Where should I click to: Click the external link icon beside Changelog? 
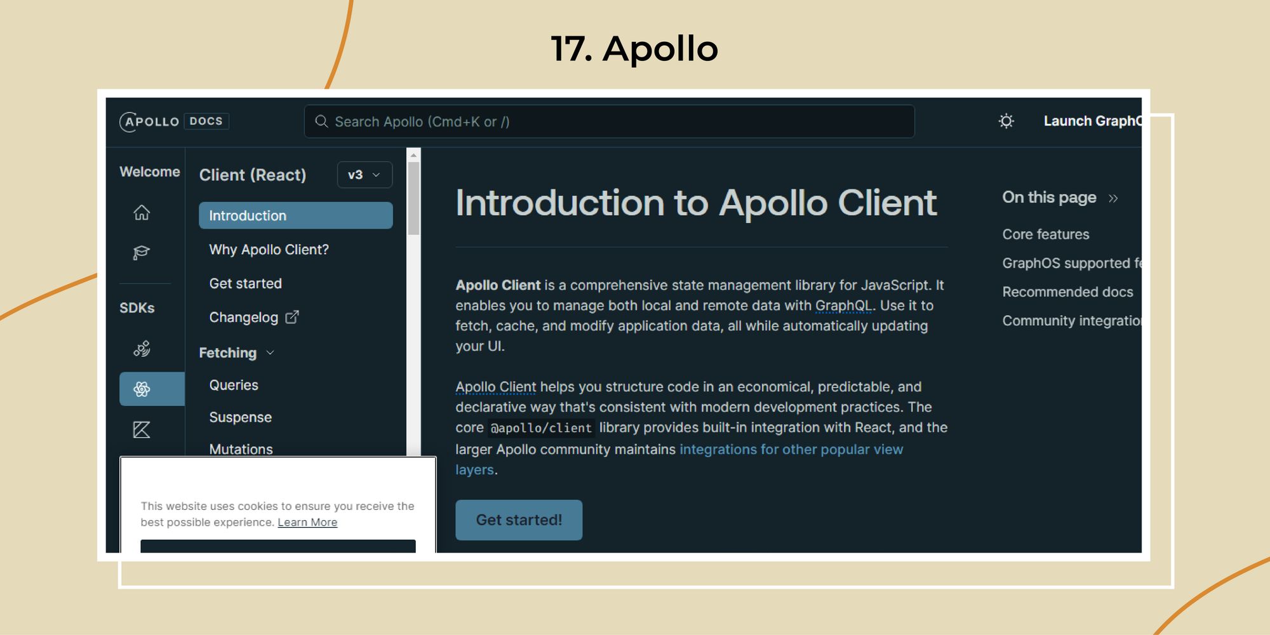pos(292,317)
